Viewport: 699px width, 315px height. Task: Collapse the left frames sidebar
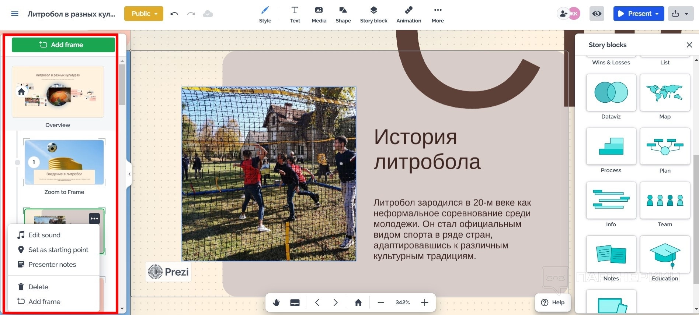pos(129,174)
